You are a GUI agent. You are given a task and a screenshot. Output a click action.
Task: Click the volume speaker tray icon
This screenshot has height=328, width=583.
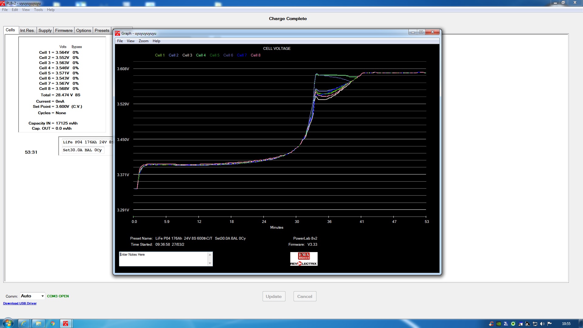tap(542, 324)
